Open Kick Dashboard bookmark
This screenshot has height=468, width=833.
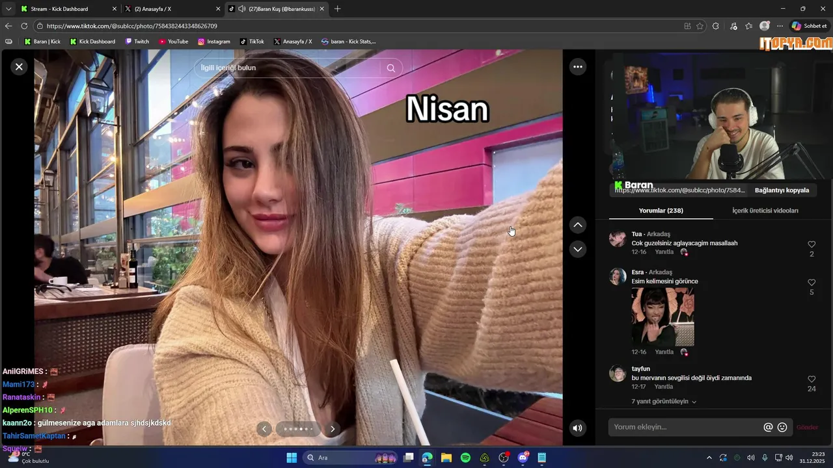92,42
